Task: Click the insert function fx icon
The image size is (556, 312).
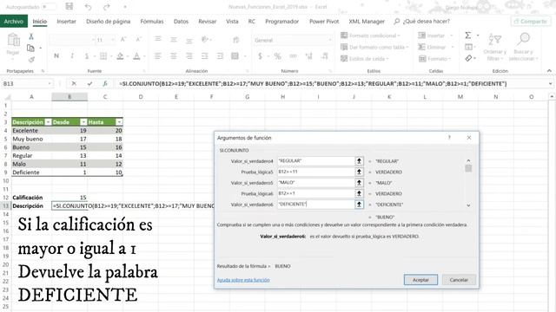Action: [105, 84]
